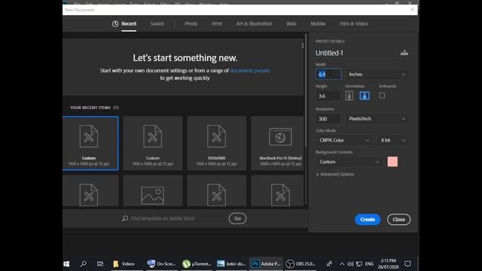
Task: Click the Height field showing 3.6
Action: 328,96
